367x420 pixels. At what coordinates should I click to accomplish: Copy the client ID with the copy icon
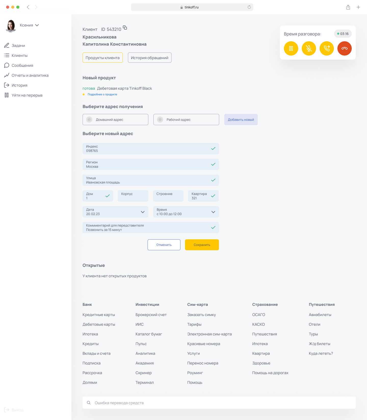pyautogui.click(x=125, y=28)
